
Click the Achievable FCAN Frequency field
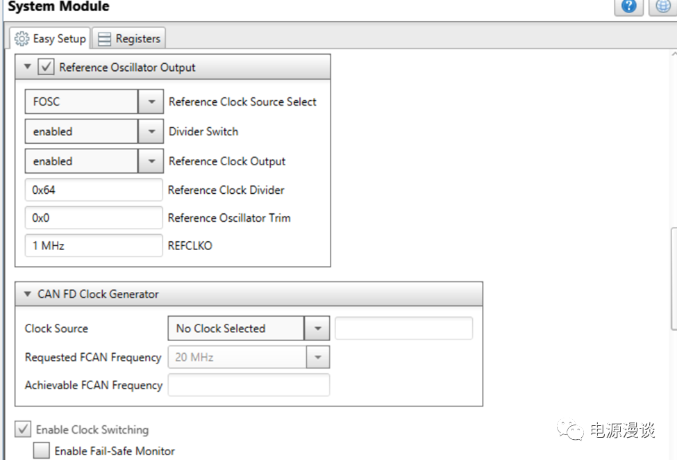[x=248, y=385]
